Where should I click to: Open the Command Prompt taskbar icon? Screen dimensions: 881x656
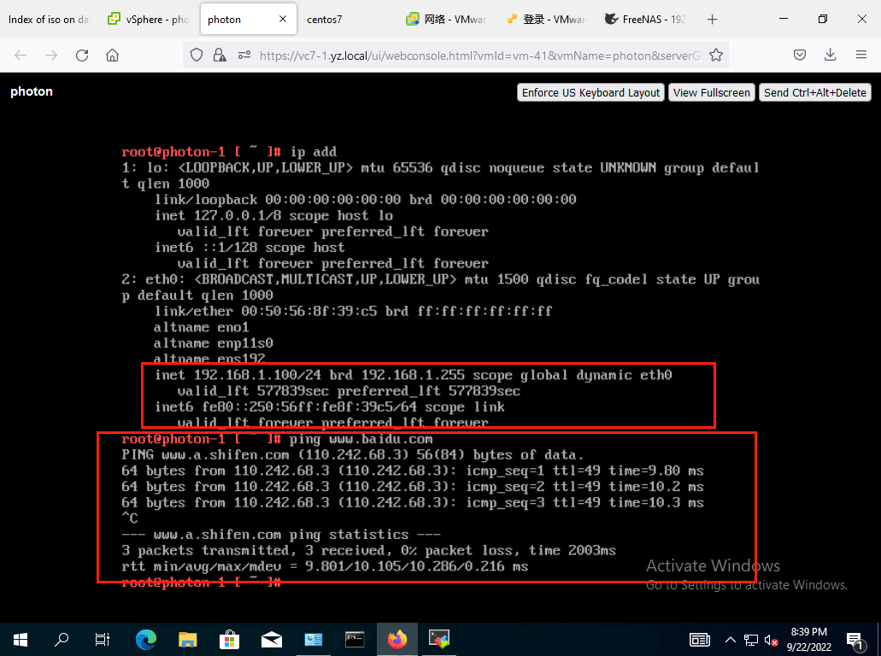(355, 639)
